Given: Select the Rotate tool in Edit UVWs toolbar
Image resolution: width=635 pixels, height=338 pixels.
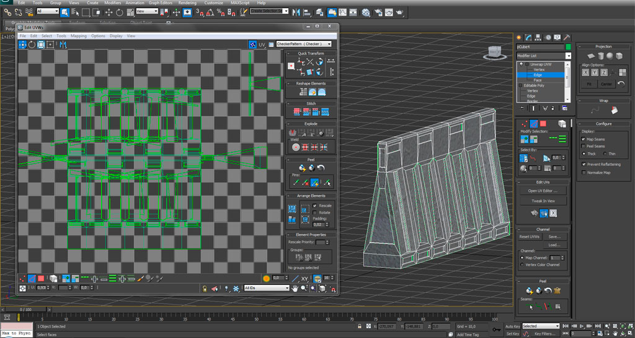Looking at the screenshot, I should pos(32,45).
